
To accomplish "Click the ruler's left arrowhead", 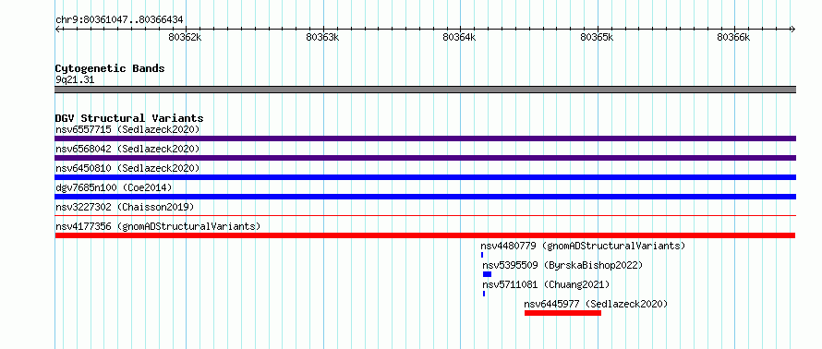I will click(57, 30).
